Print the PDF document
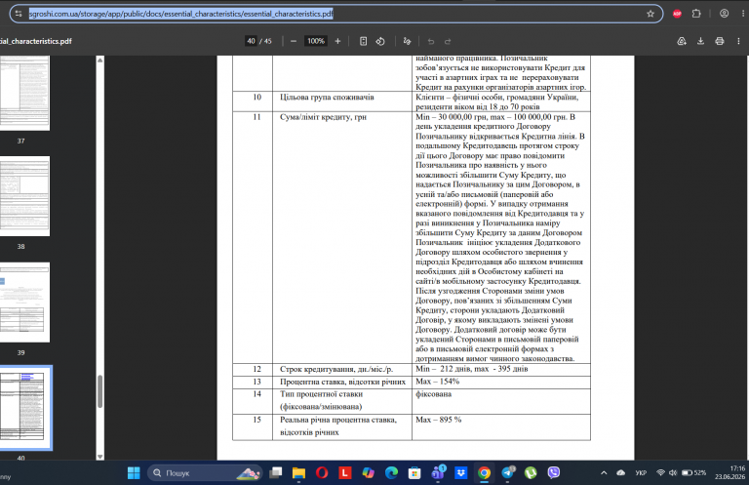 coord(720,41)
